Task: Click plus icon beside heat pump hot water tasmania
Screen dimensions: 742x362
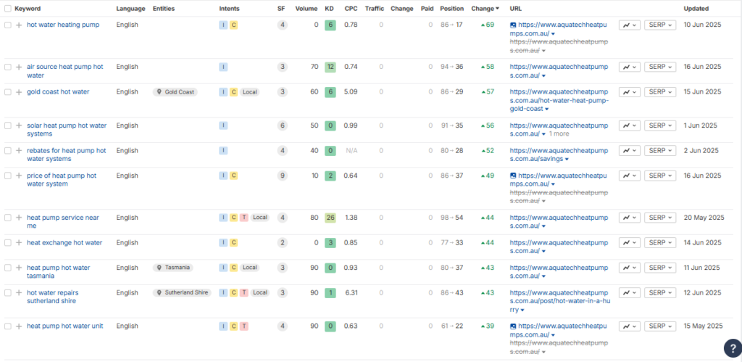Action: [19, 268]
